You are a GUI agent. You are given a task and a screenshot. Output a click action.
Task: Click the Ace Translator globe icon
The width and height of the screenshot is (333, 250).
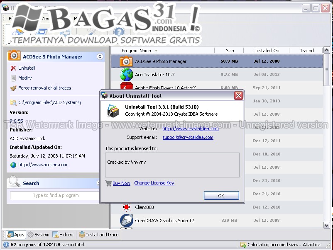coord(126,75)
